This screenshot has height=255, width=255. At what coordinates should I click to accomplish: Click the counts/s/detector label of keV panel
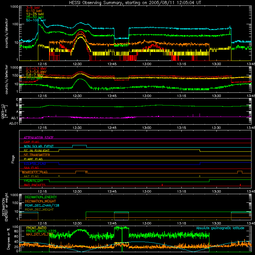tap(6, 33)
